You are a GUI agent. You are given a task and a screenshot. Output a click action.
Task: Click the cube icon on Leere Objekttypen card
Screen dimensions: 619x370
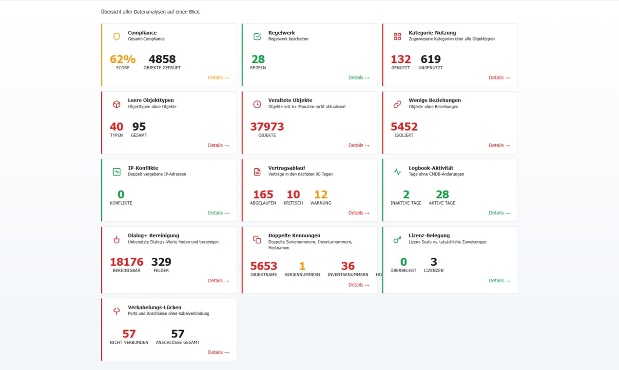(x=116, y=104)
